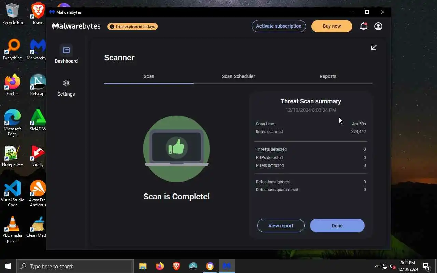The height and width of the screenshot is (273, 437).
Task: Select the Netscape desktop shortcut
Action: pos(38,85)
